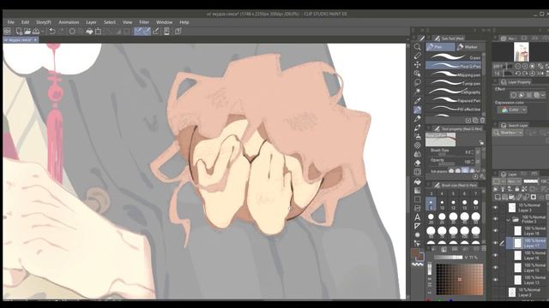Choose the Tapered Pen brush
Screen dimensions: 549x308
[454, 101]
